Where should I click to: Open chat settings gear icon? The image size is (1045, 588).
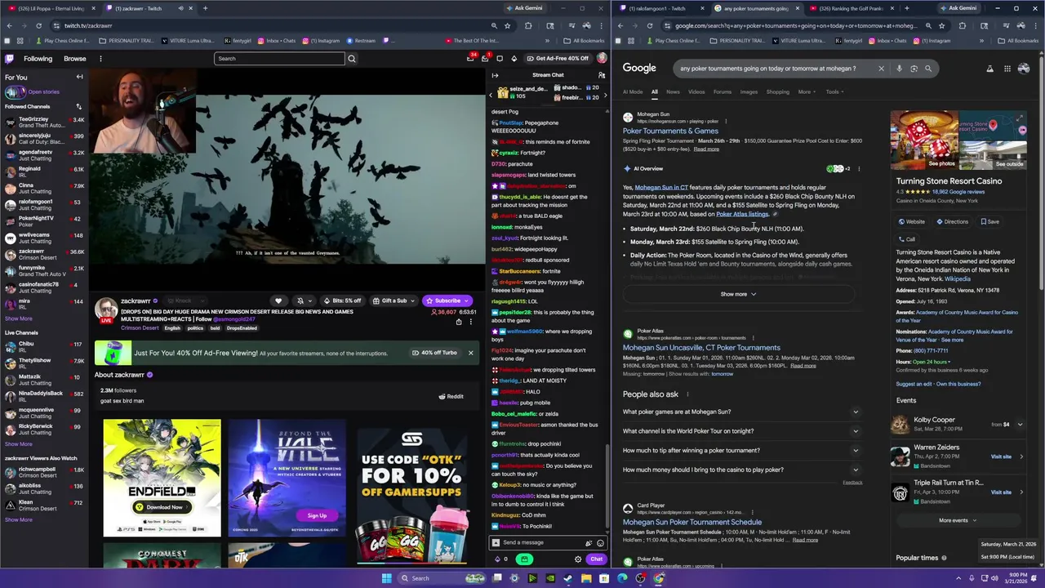(x=578, y=559)
